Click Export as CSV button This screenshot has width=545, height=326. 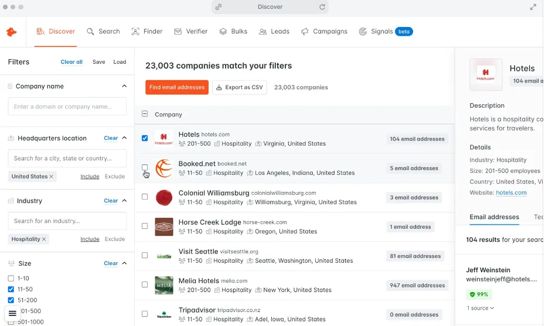[240, 87]
